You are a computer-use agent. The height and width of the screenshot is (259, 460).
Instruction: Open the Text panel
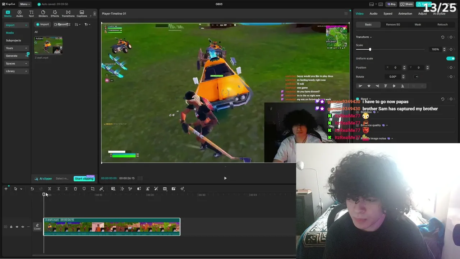(x=31, y=14)
